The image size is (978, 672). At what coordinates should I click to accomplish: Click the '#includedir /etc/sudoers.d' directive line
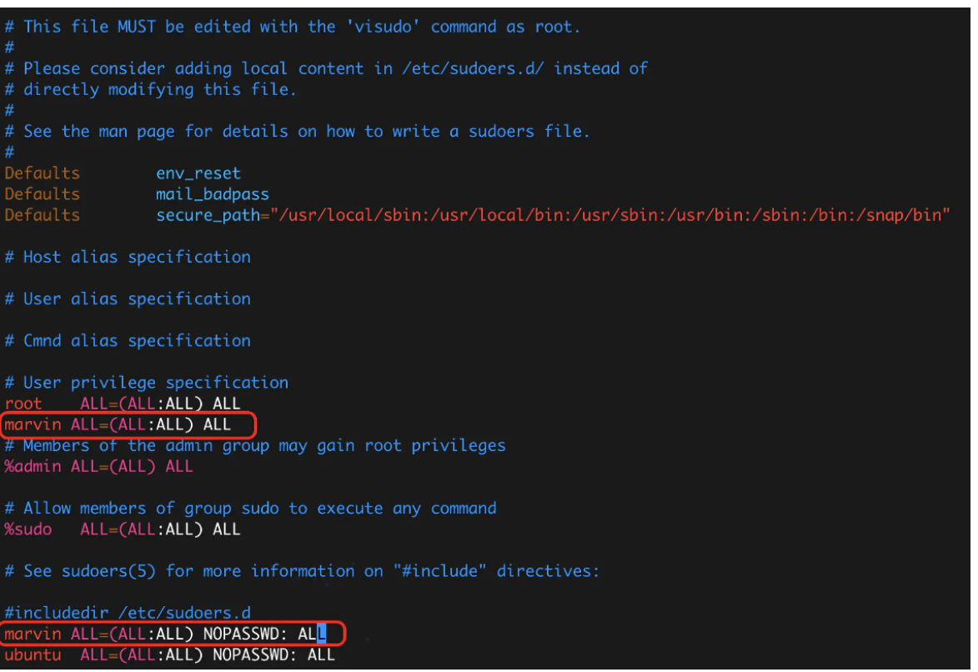[x=127, y=614]
